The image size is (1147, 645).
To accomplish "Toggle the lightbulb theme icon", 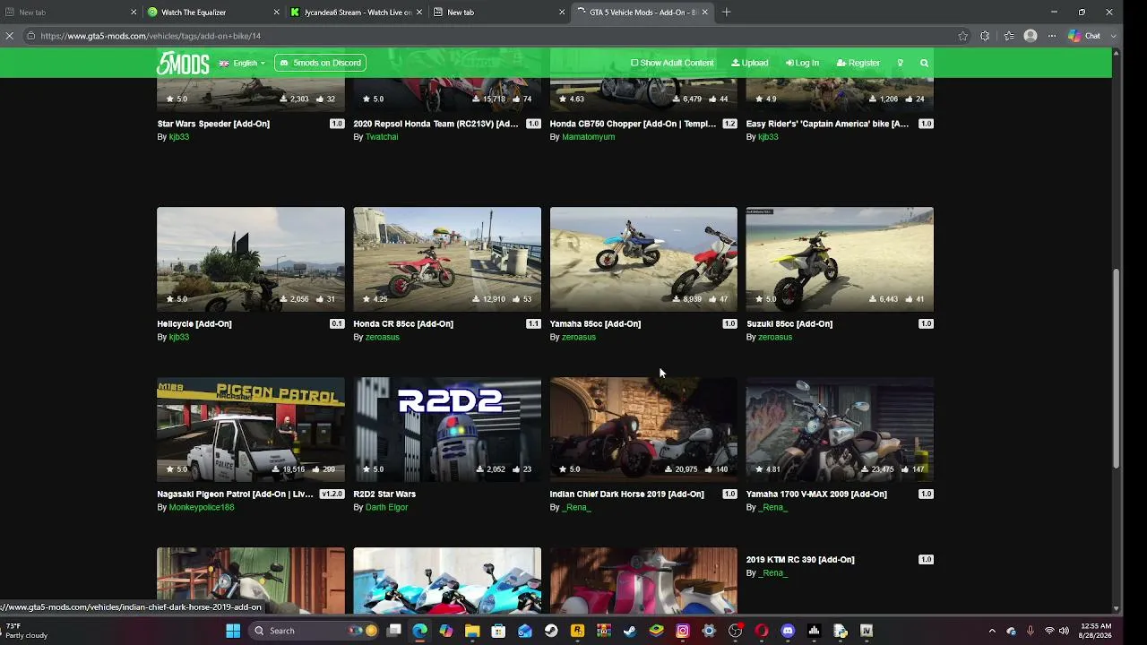I will tap(900, 63).
